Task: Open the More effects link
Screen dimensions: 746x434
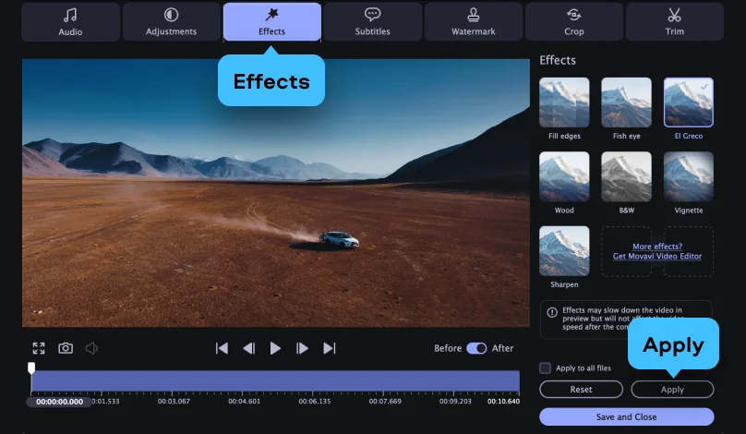Action: coord(657,251)
